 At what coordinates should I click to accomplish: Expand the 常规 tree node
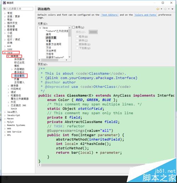tap(5, 13)
